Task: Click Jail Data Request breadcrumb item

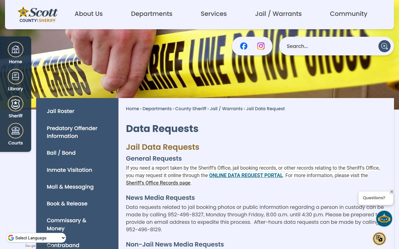Action: tap(265, 109)
